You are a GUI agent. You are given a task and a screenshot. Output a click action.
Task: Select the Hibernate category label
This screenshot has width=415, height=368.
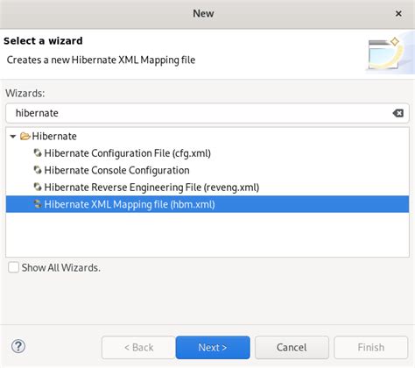tap(54, 137)
